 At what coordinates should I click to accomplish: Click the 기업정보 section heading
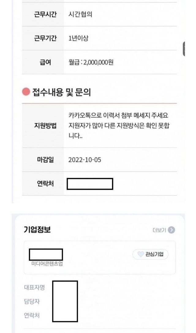click(x=37, y=230)
